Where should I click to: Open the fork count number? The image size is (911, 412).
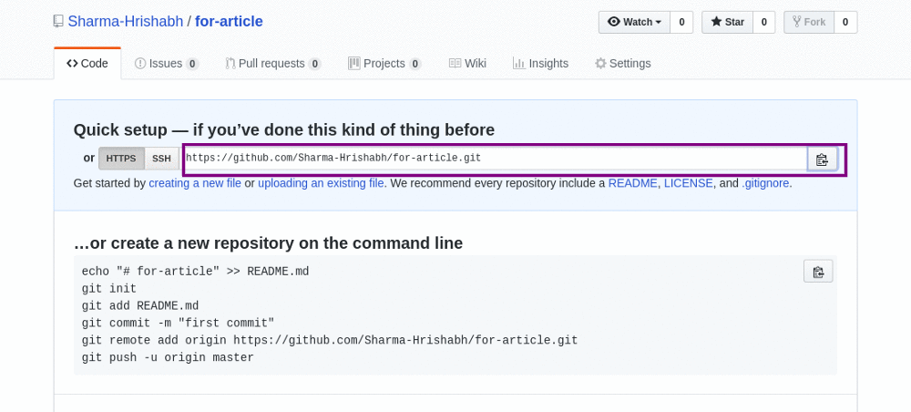(x=845, y=22)
